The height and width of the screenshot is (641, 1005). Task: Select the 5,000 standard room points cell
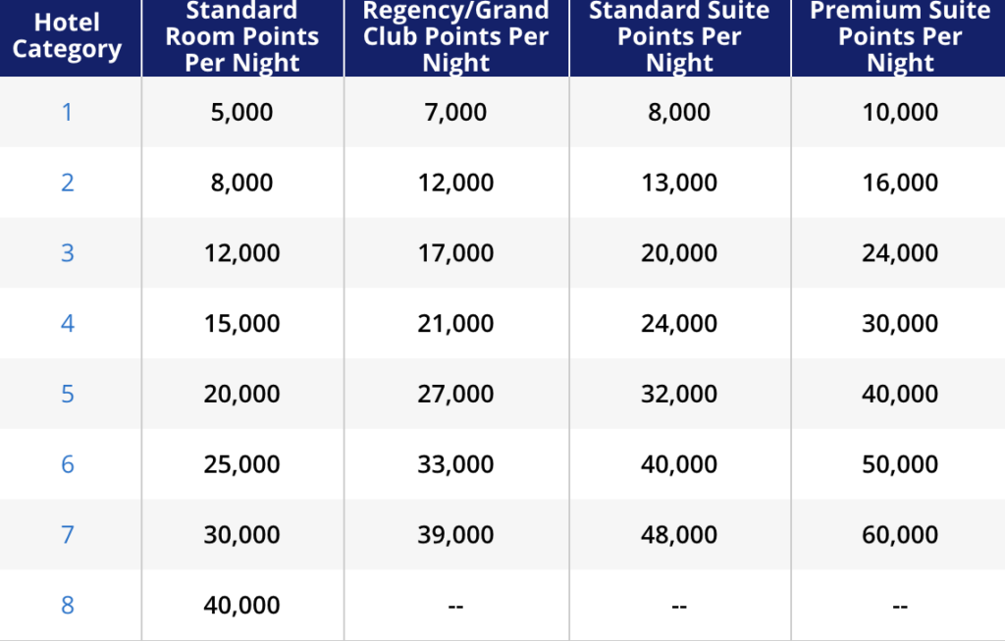[x=241, y=112]
